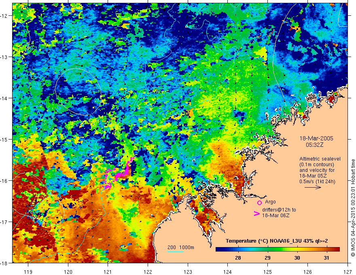Screen dimensions: 356x275
Task: Click the 'Argo' legend label
Action: 270,202
